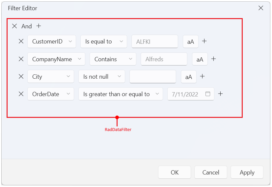
Task: Open the CompanyName field dropdown
Action: tap(56, 59)
